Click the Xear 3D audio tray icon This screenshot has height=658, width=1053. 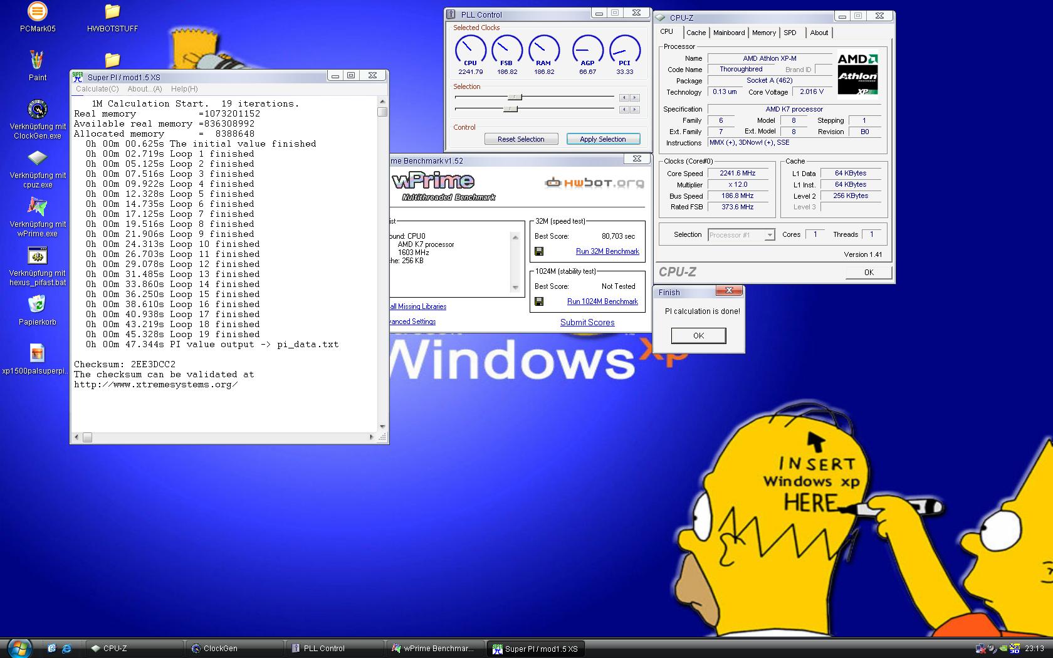point(1014,649)
